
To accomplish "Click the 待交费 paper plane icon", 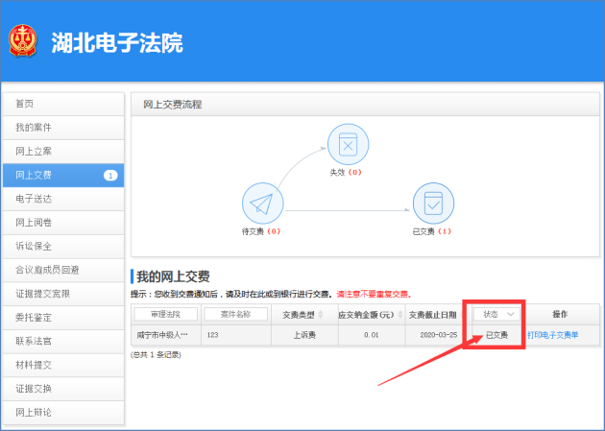I will (261, 203).
